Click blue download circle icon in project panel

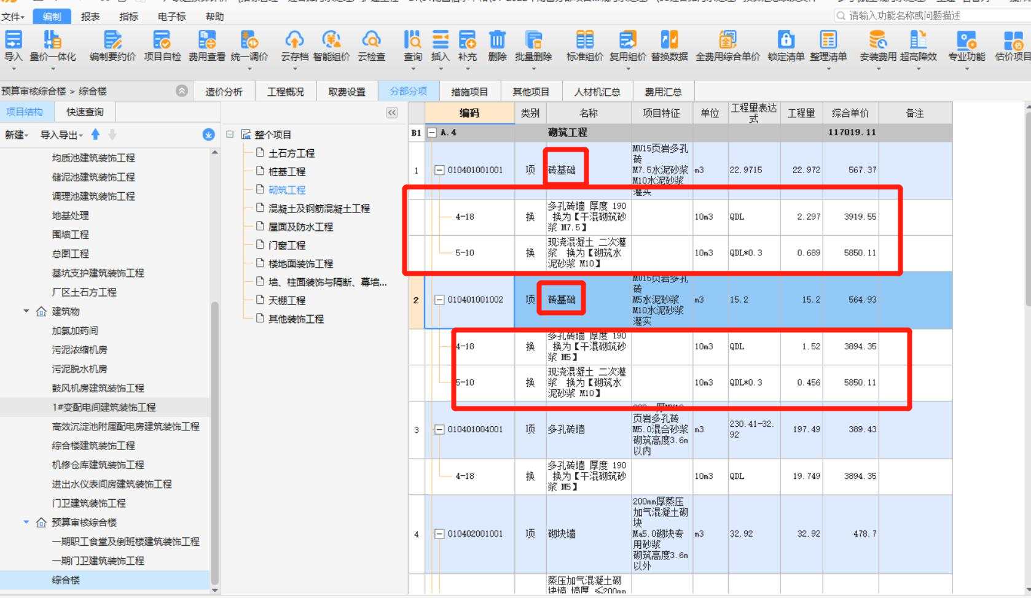click(x=208, y=134)
